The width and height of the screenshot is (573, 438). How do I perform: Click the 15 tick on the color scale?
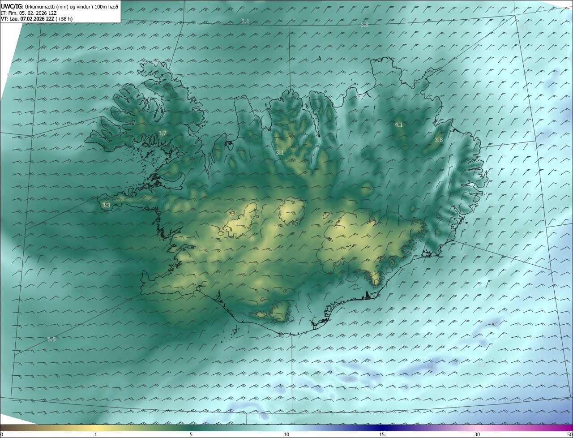click(382, 434)
